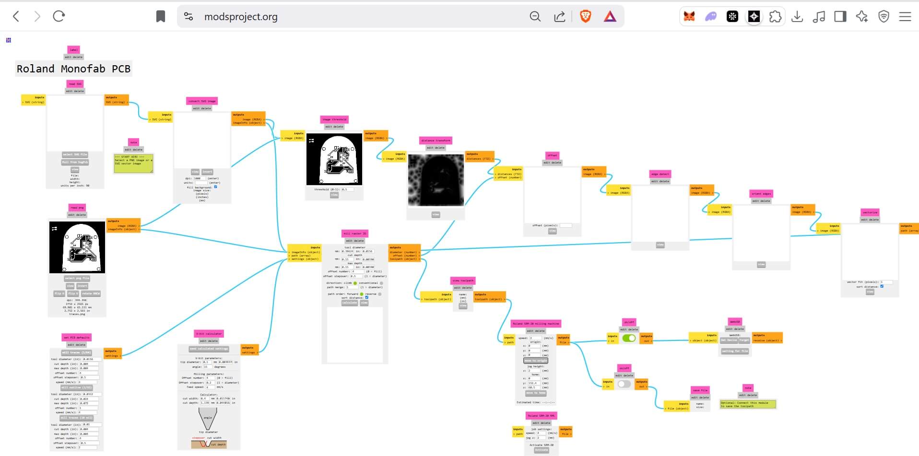Click the read SVG module title
This screenshot has width=919, height=456.
75,84
